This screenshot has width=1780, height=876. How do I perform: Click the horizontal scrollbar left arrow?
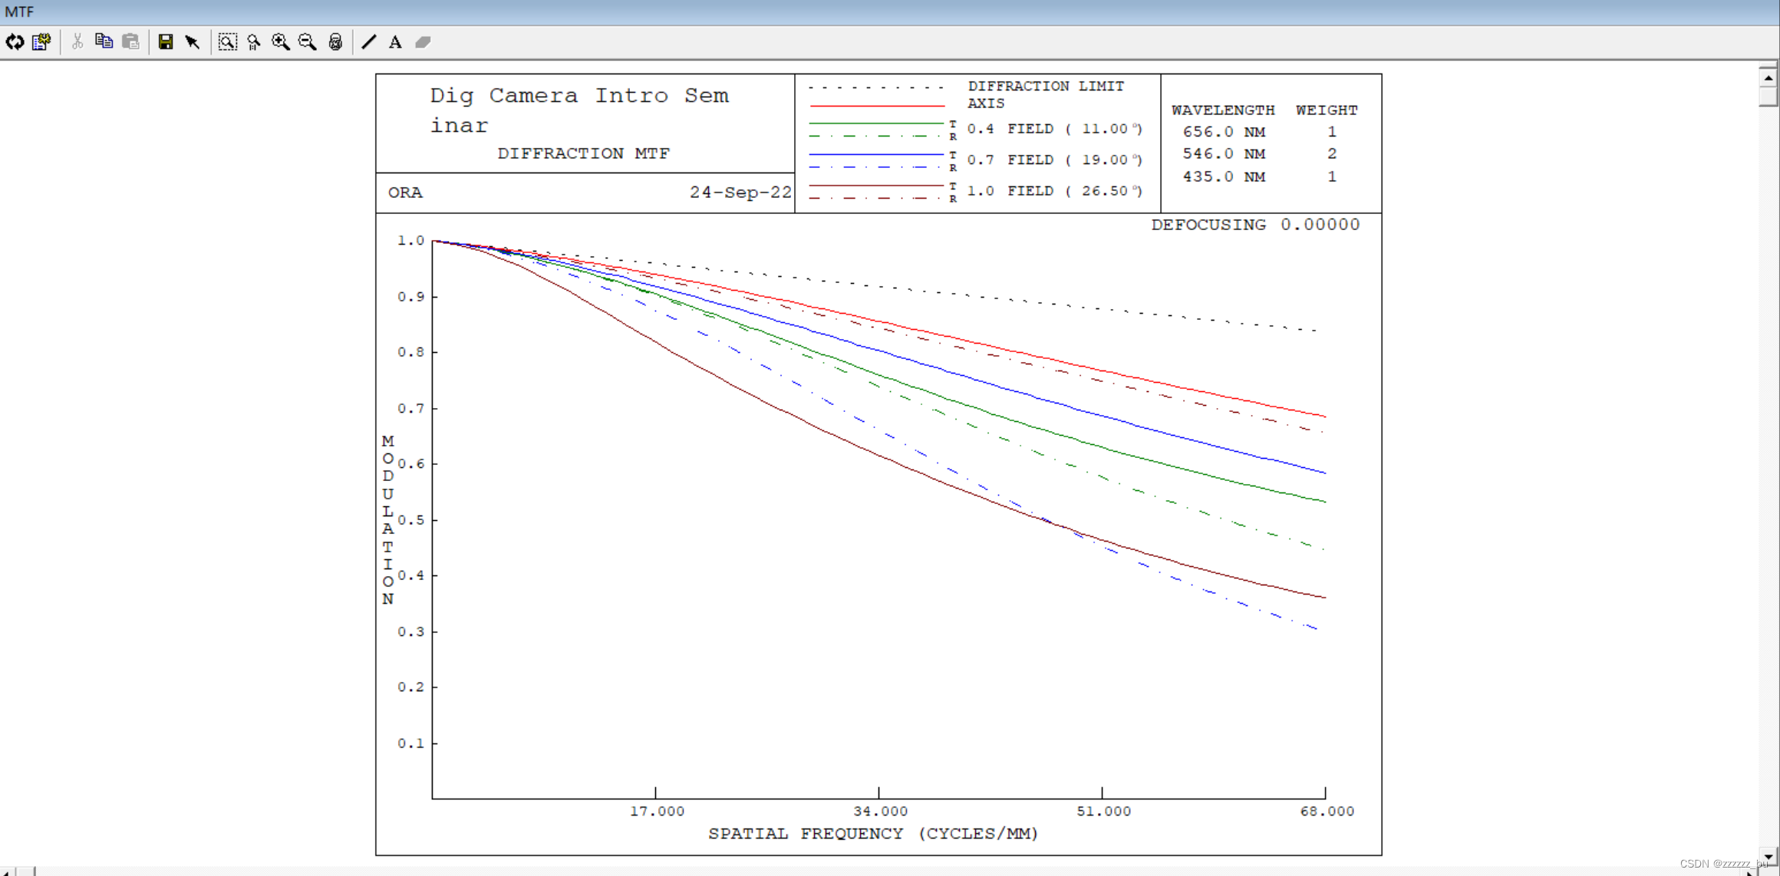pyautogui.click(x=6, y=871)
